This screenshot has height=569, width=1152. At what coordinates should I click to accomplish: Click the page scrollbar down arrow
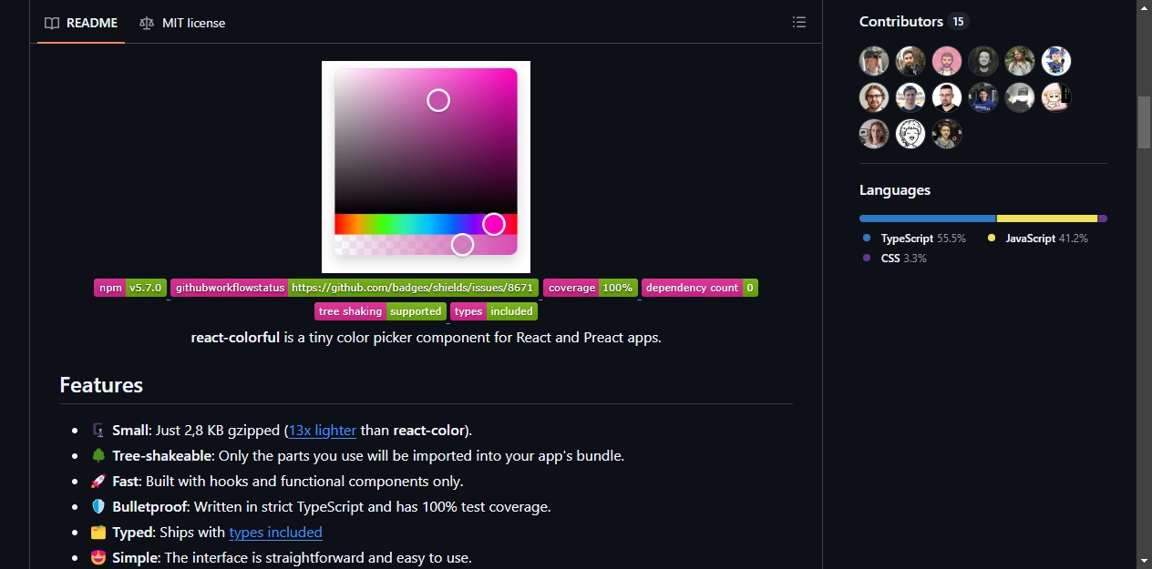point(1144,561)
